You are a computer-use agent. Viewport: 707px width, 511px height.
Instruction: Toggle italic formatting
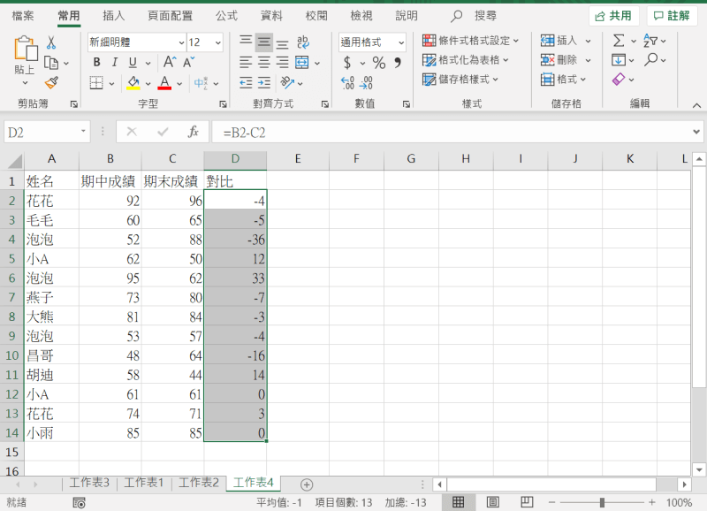115,62
